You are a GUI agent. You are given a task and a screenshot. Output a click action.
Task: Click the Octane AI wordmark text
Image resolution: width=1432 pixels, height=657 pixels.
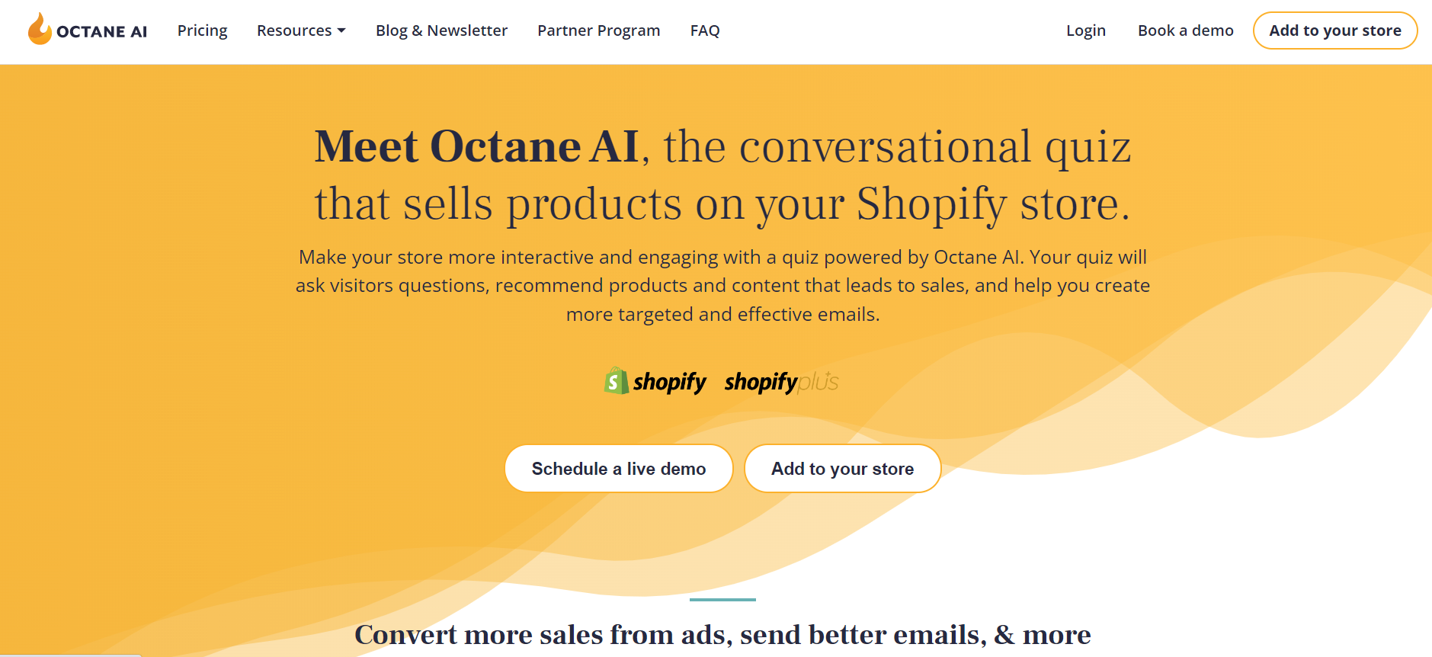pos(101,31)
